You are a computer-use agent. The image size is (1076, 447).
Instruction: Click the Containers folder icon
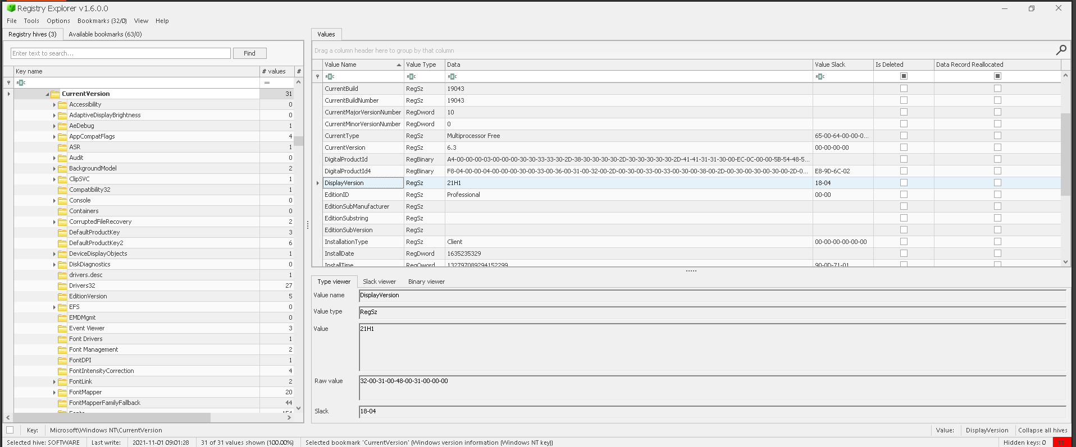(62, 211)
